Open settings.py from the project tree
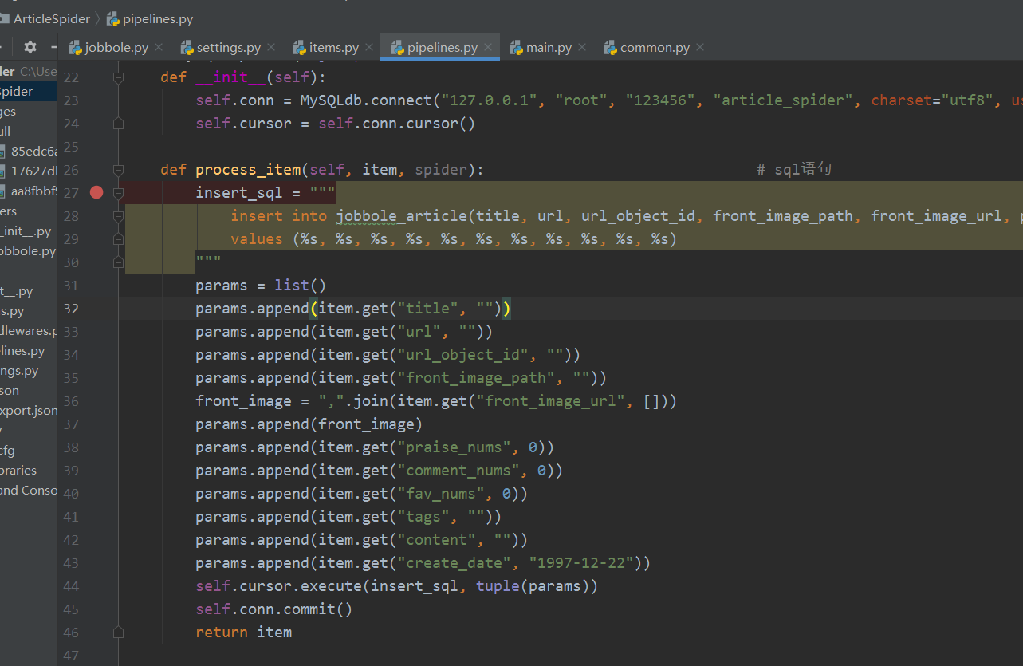1023x666 pixels. [x=19, y=371]
